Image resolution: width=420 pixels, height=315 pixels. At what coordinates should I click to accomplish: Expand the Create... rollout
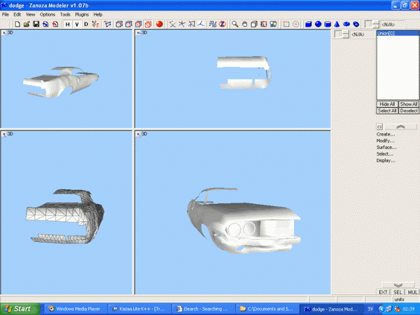(385, 134)
